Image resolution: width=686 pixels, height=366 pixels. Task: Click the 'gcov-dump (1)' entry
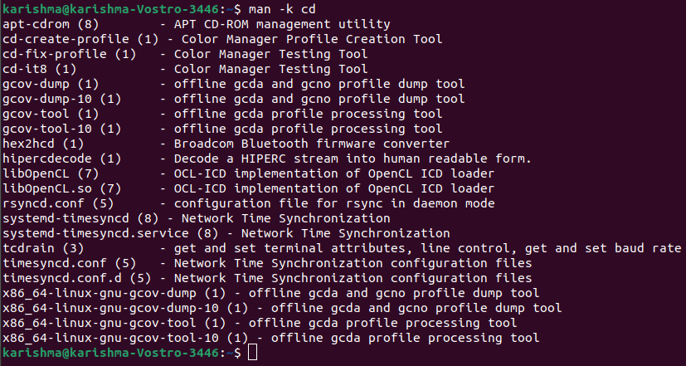pyautogui.click(x=51, y=84)
